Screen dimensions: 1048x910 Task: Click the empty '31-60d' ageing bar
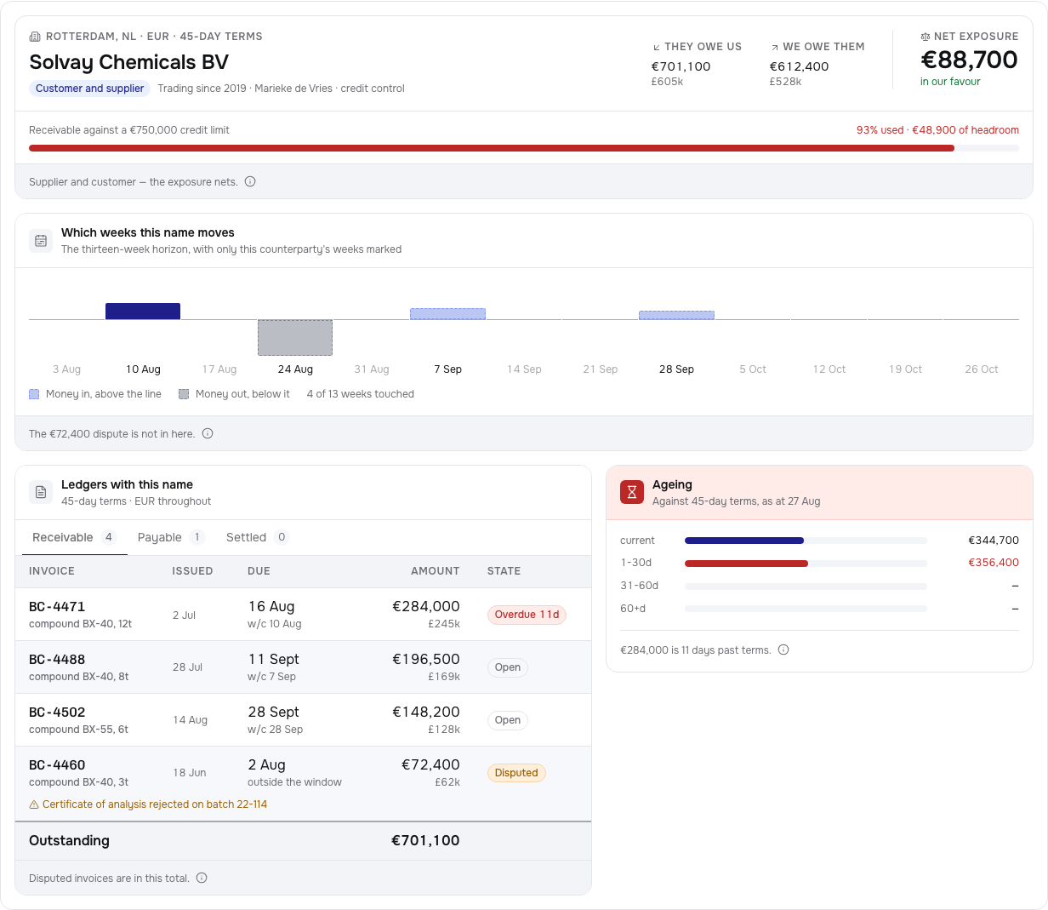pos(806,586)
